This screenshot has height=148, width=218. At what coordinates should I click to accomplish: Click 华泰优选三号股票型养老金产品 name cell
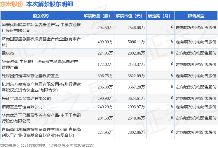pyautogui.click(x=41, y=118)
